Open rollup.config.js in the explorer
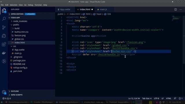This screenshot has width=185, height=104. pos(32,68)
